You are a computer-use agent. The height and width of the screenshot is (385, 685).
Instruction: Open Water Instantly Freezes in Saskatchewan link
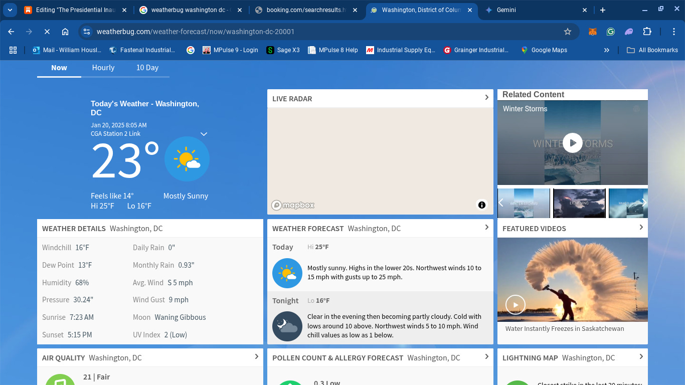(x=565, y=329)
